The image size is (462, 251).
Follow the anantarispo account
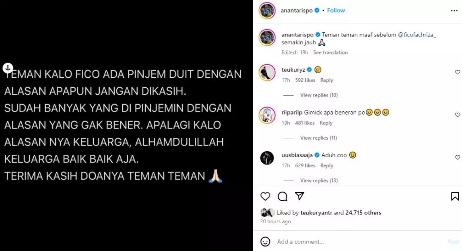point(335,10)
